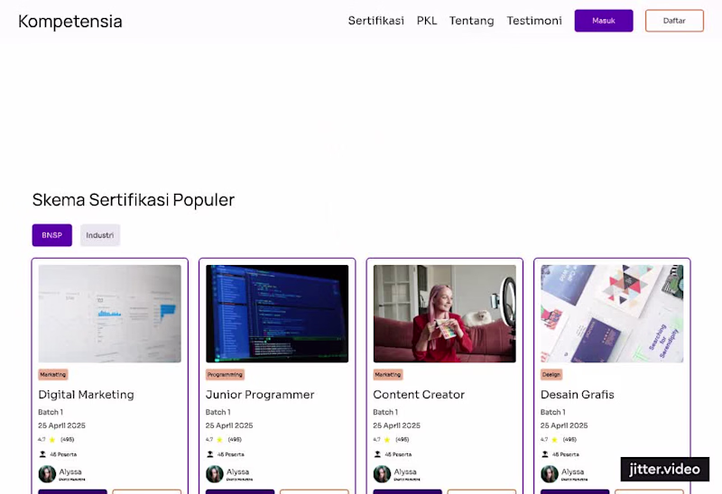Click 25 April 2025 on Junior Programmer card
Screen dimensions: 722x494
click(229, 425)
